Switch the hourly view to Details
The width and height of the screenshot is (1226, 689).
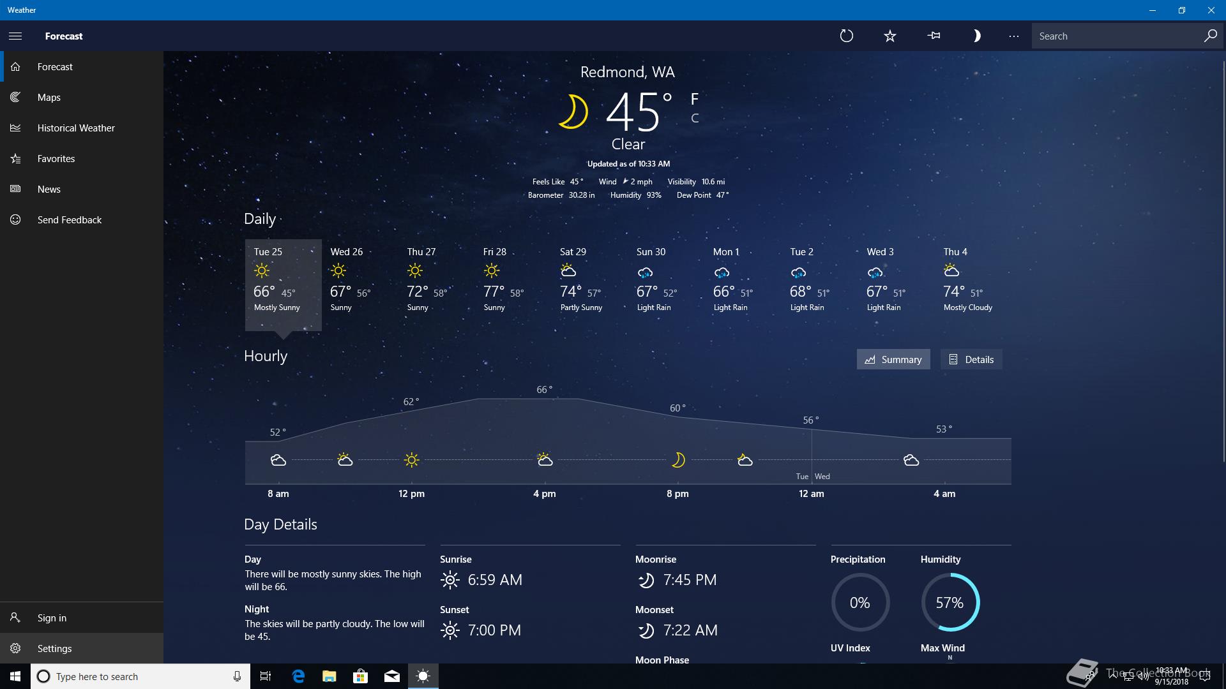pyautogui.click(x=971, y=359)
